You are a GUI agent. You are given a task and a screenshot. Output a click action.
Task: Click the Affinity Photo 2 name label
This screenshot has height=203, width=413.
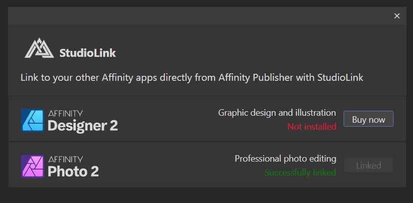73,167
